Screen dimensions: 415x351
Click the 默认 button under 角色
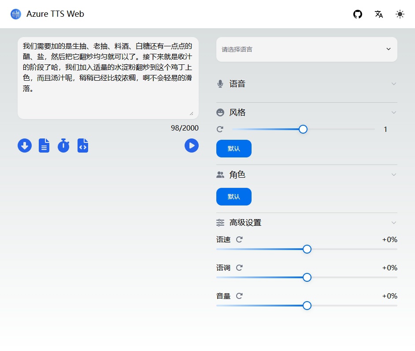pos(233,197)
